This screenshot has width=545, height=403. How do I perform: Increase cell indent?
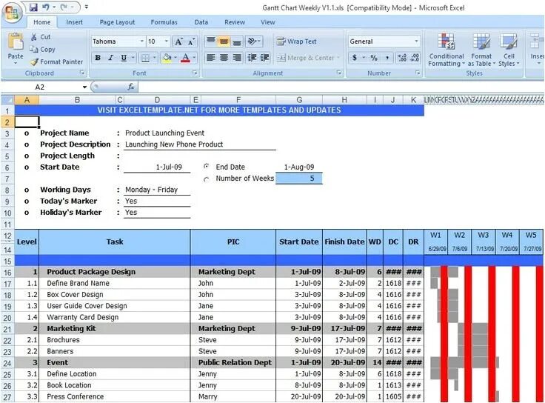[x=264, y=57]
